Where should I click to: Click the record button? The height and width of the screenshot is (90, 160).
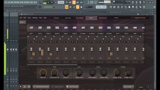click(x=56, y=2)
